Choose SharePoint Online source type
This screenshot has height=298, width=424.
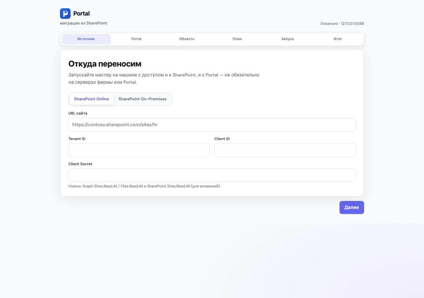[91, 99]
